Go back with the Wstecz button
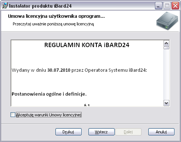This screenshot has width=181, height=142. (102, 132)
